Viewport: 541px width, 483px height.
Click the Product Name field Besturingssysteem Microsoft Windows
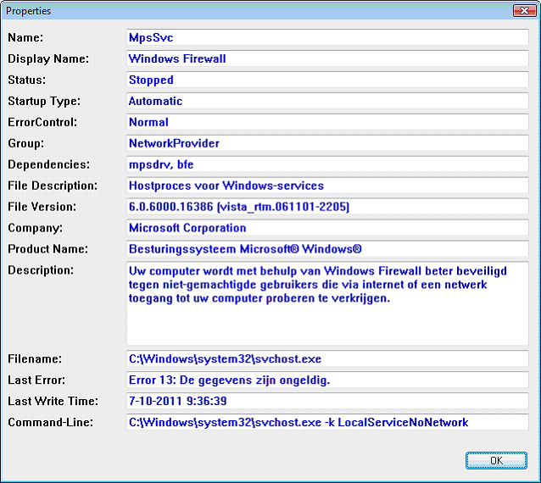tap(327, 249)
